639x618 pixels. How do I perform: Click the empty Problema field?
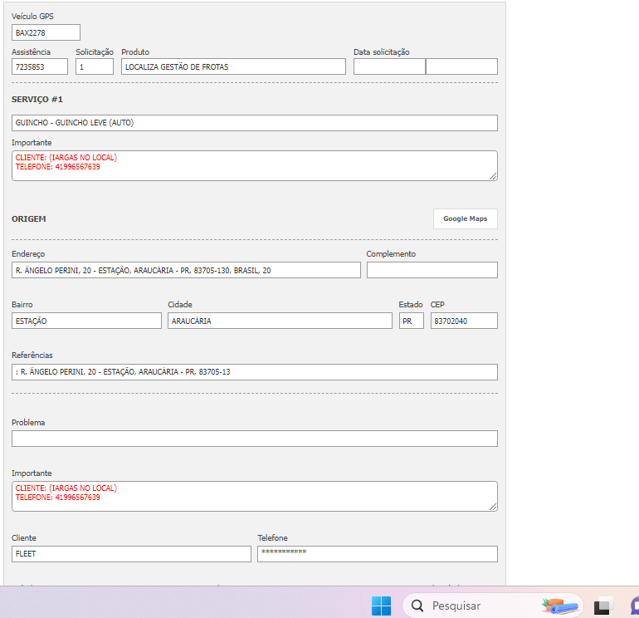[255, 439]
